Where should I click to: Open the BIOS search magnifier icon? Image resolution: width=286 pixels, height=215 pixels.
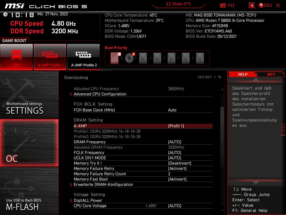pos(252,5)
